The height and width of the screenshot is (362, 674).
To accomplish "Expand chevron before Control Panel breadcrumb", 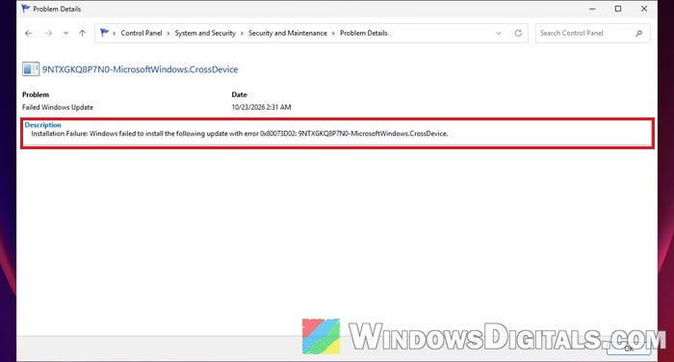I will pyautogui.click(x=115, y=33).
